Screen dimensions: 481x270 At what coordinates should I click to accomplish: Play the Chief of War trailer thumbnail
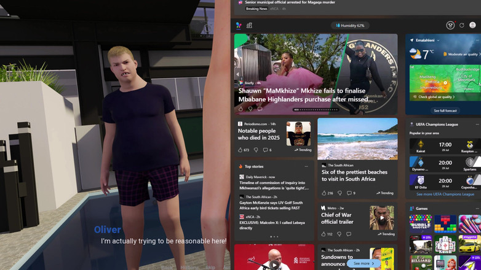click(381, 218)
